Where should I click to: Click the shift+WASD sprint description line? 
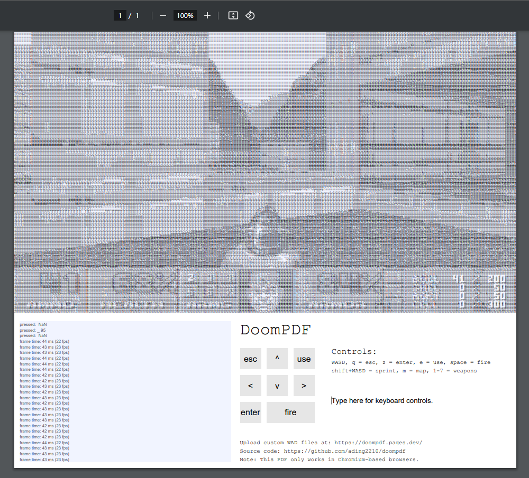coord(404,371)
